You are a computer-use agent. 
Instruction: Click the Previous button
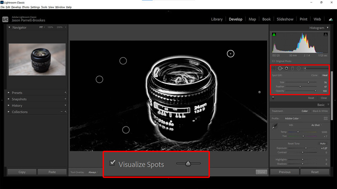[285, 172]
